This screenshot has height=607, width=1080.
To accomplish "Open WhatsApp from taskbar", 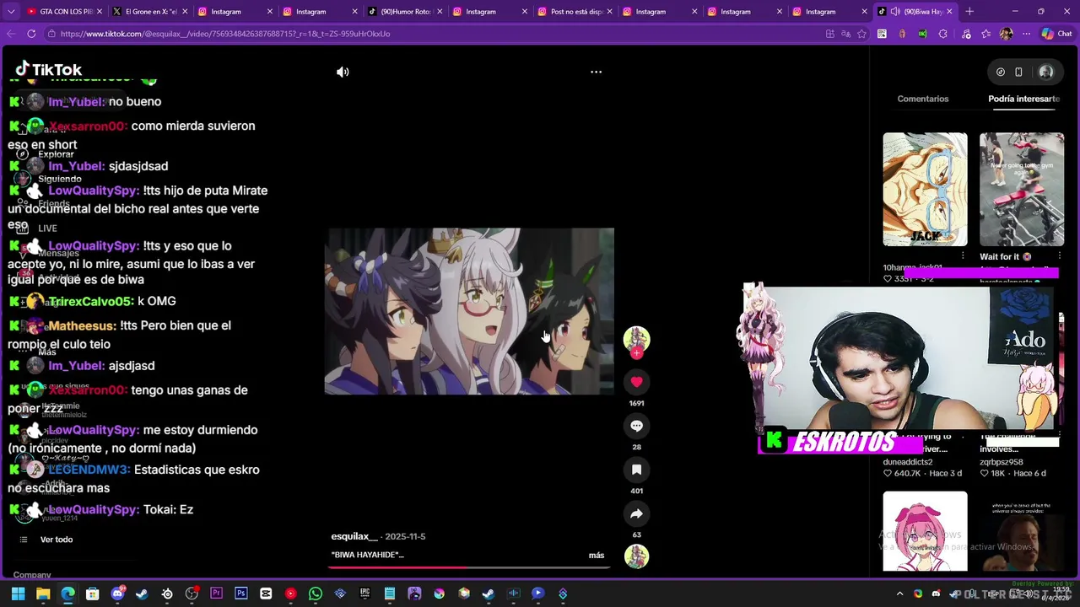I will point(316,594).
